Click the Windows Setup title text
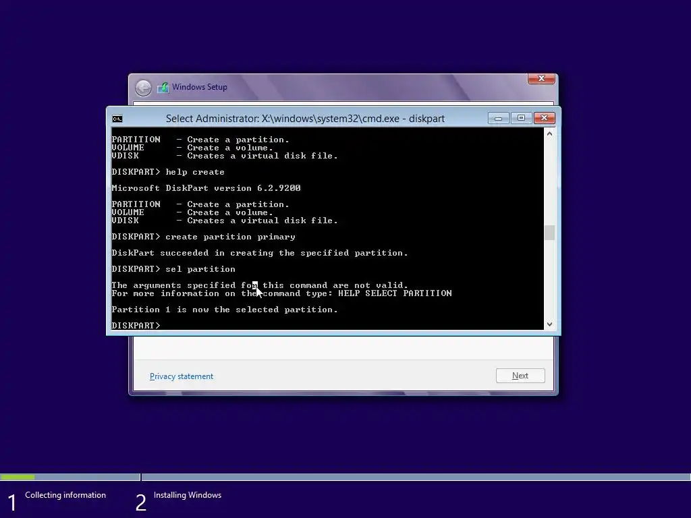Viewport: 691px width, 518px height. 200,87
